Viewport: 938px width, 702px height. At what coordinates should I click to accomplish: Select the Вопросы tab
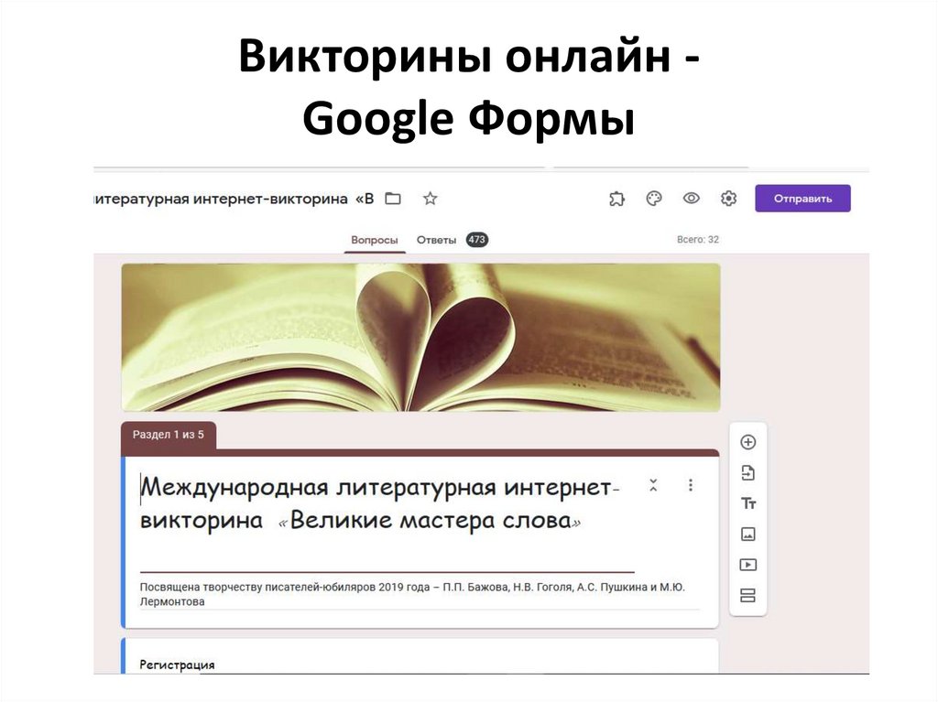(x=375, y=239)
